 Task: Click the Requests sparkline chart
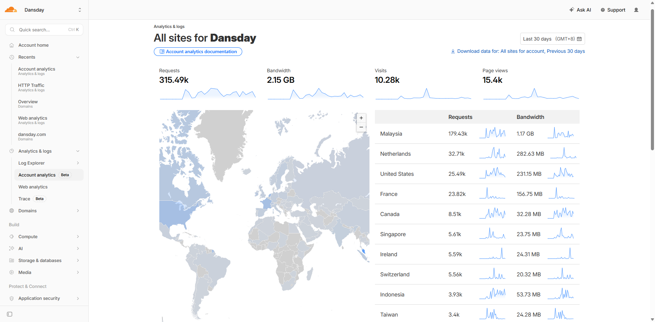point(208,93)
